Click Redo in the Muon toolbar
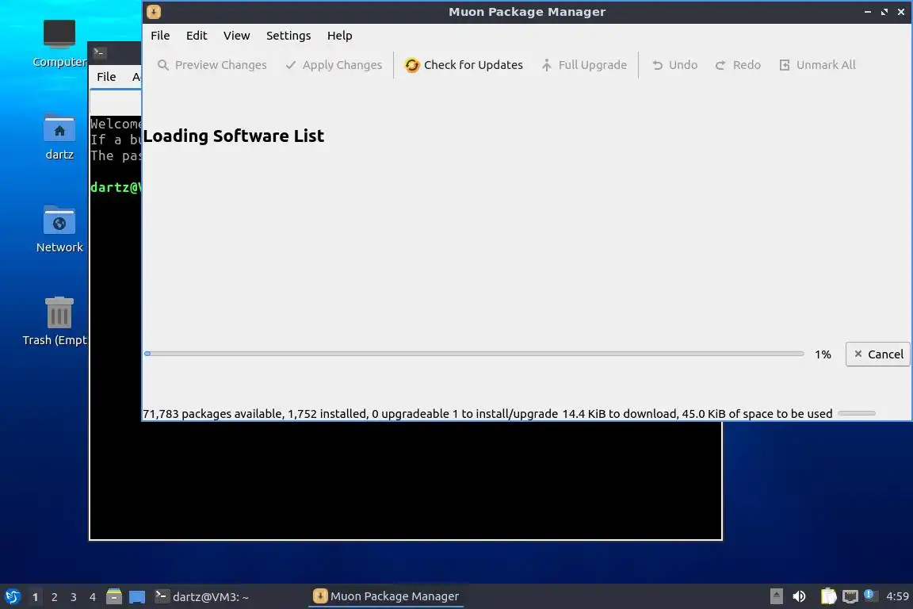The width and height of the screenshot is (913, 609). click(x=738, y=65)
